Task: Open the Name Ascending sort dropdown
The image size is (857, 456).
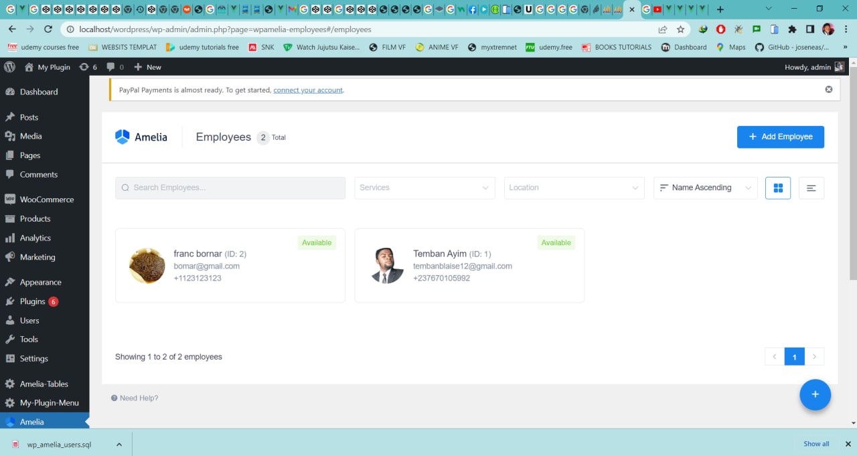Action: click(705, 187)
